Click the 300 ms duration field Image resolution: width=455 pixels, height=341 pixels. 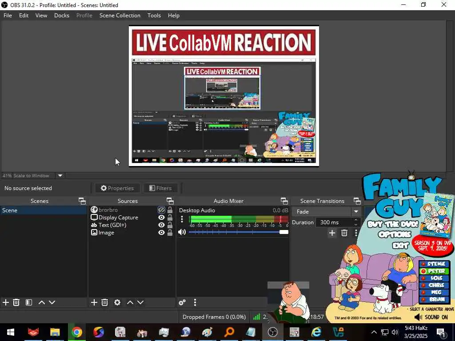point(335,222)
